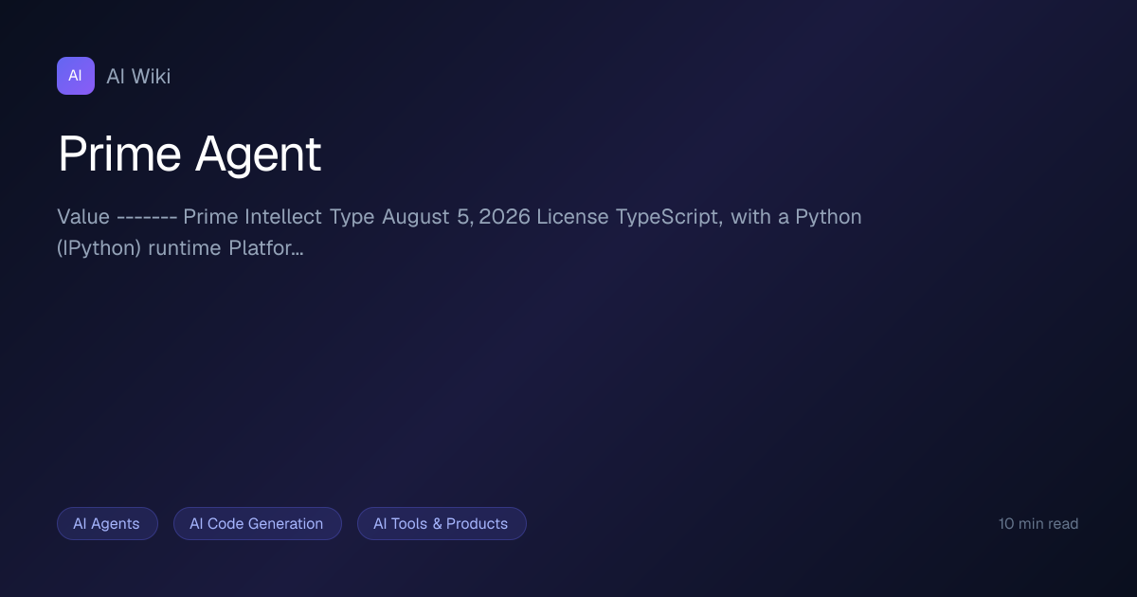Select the Prime Agent title heading
The height and width of the screenshot is (597, 1137).
[189, 154]
